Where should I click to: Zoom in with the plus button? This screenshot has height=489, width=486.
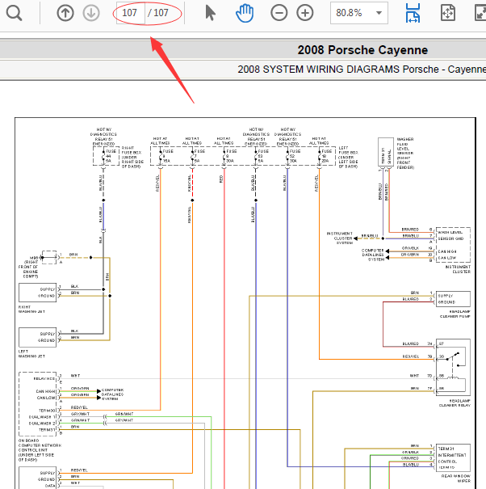click(x=304, y=13)
